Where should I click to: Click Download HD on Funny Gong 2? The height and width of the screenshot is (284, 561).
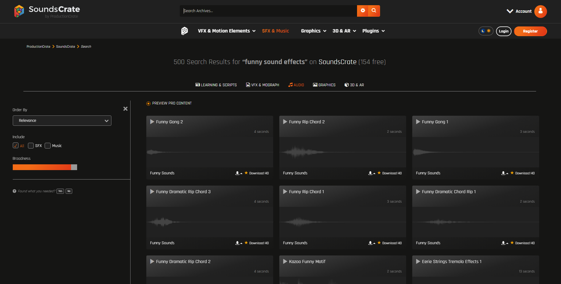coord(259,173)
